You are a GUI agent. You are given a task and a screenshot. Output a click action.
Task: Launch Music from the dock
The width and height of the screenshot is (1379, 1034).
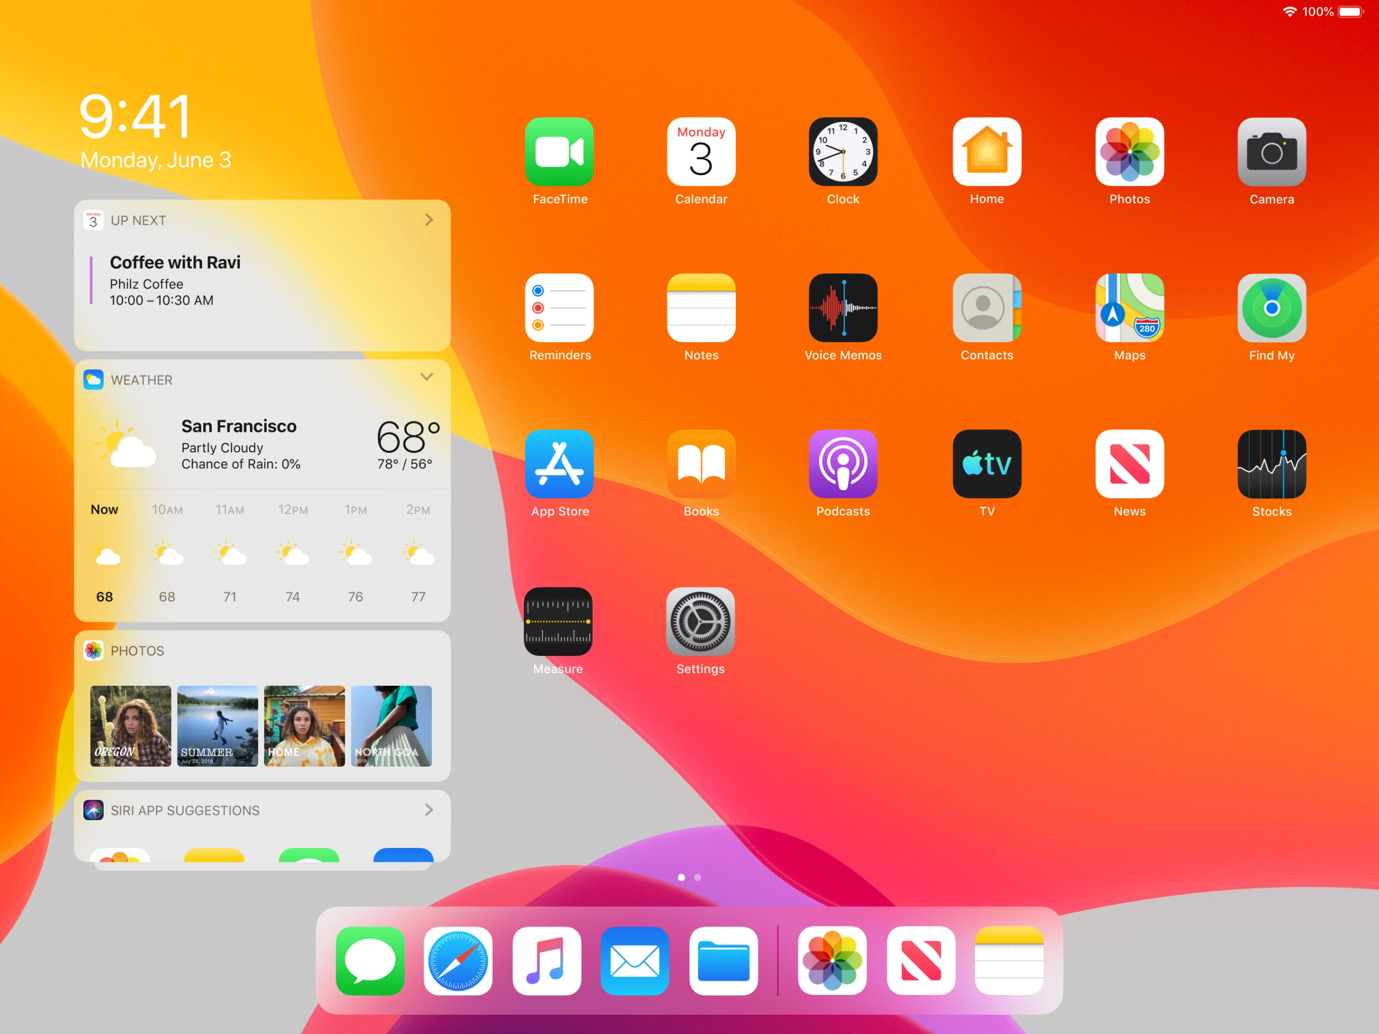(547, 961)
